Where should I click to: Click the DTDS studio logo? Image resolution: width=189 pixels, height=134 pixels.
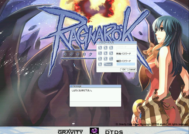pyautogui.click(x=114, y=131)
